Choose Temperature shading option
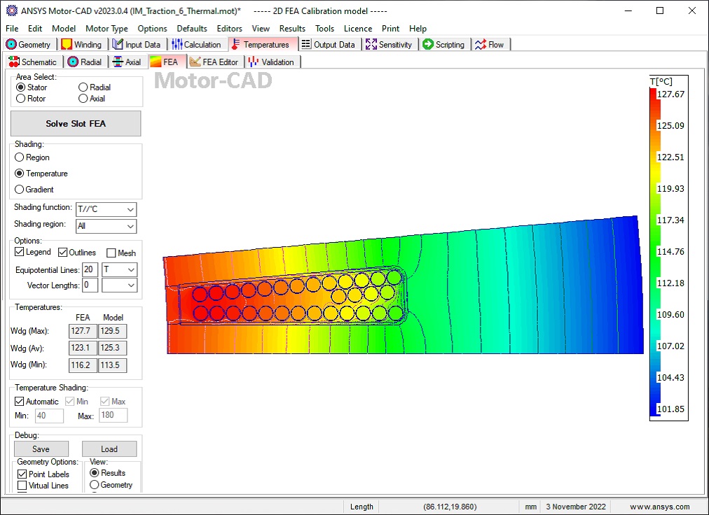This screenshot has width=709, height=515. point(19,173)
